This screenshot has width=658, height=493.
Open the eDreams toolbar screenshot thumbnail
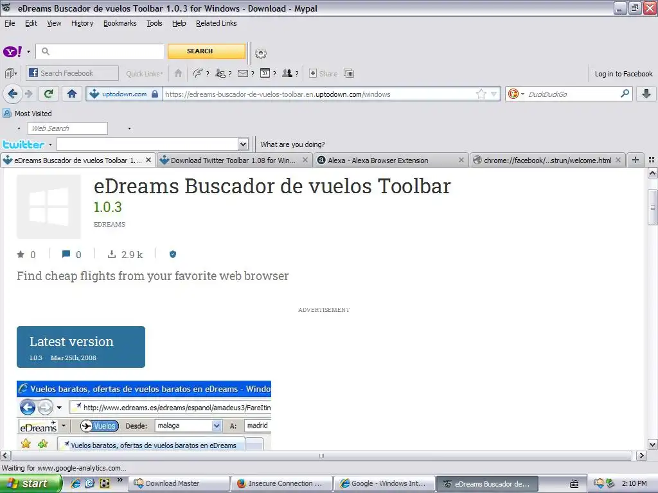tap(144, 415)
